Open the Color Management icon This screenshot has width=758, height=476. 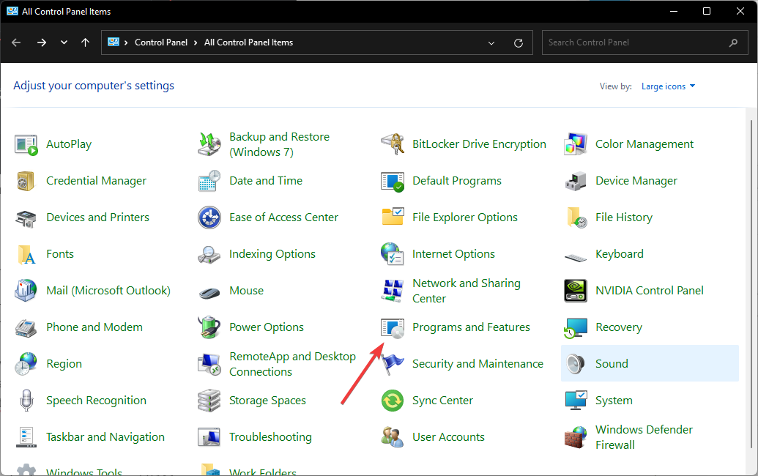pos(576,144)
